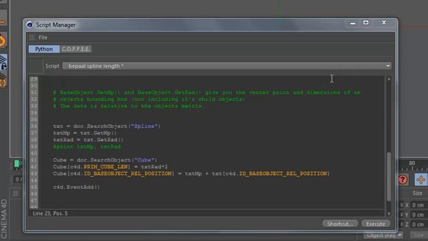Open the File menu in Script Manager
Screen dimensions: 428x241
point(43,37)
